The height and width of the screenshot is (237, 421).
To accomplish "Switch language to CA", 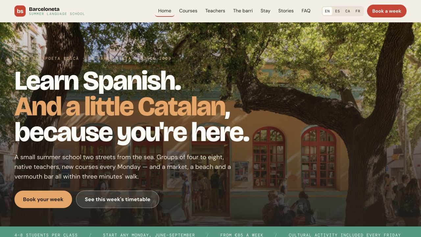I will (x=348, y=11).
